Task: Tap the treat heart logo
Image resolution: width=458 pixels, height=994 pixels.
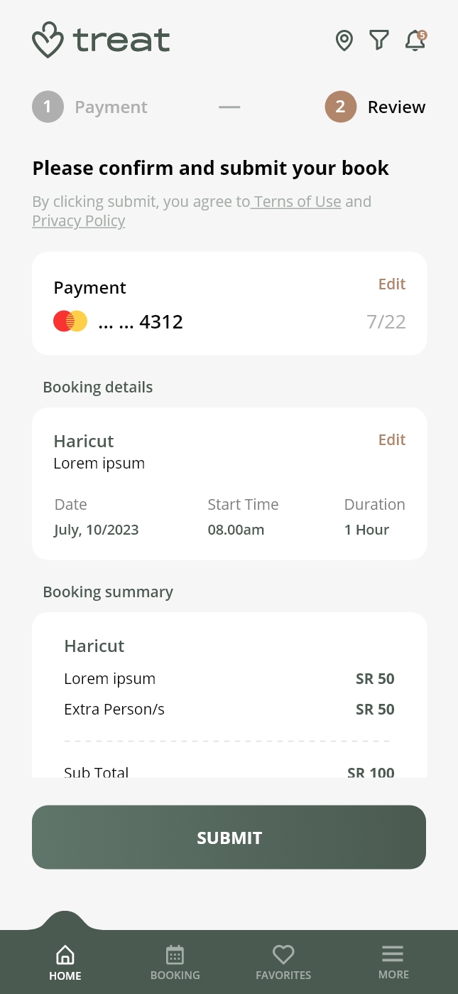Action: pyautogui.click(x=48, y=40)
